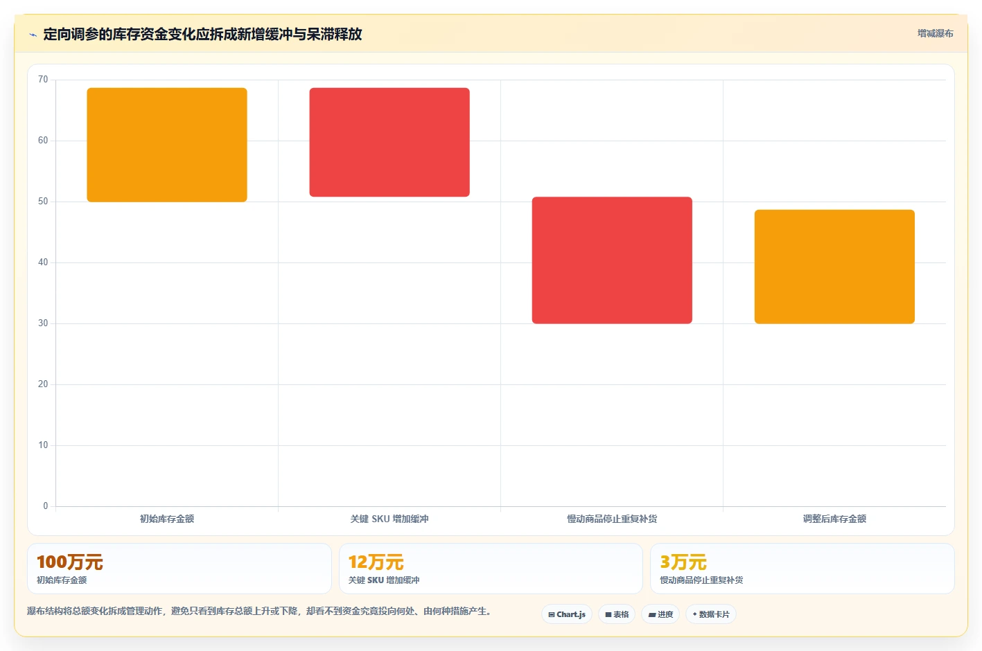The width and height of the screenshot is (982, 651).
Task: Click the orange 初始库存金额 bar
Action: [167, 145]
